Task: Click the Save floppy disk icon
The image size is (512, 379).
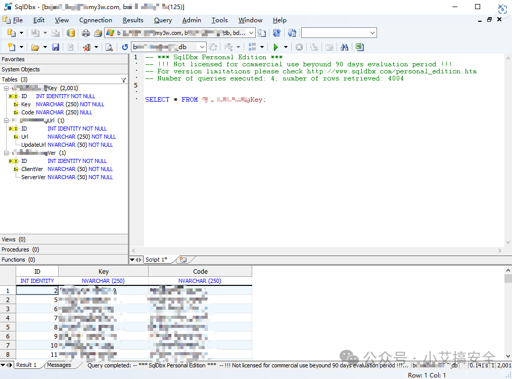Action: pyautogui.click(x=56, y=47)
